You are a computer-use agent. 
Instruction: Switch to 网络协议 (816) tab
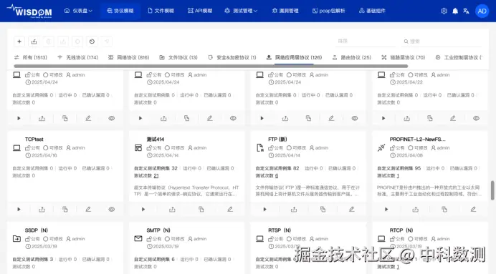[129, 57]
